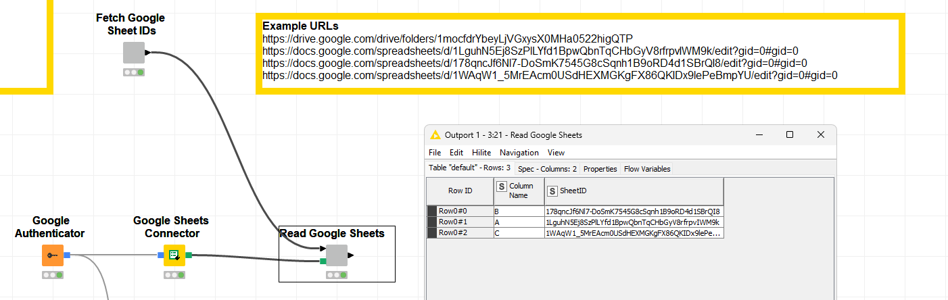The image size is (948, 300).
Task: Click status lights under Google Authenticator
Action: point(52,275)
